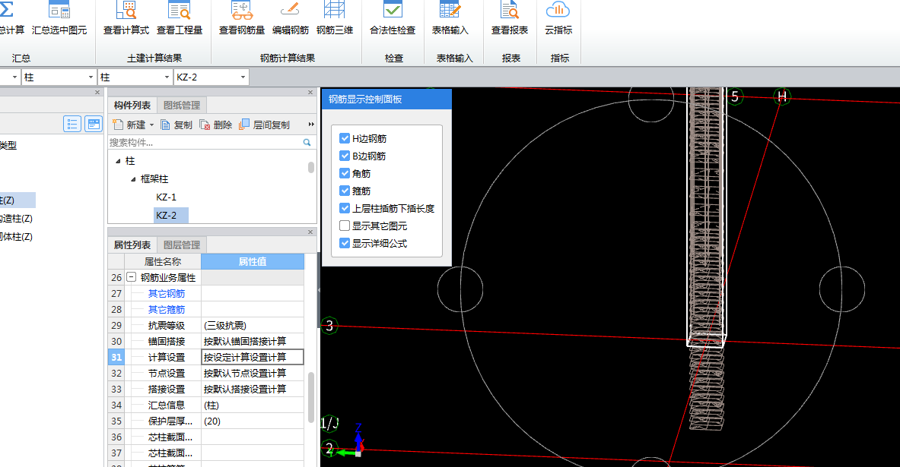This screenshot has height=467, width=900.
Task: Switch to list view icon in left panel
Action: 72,124
